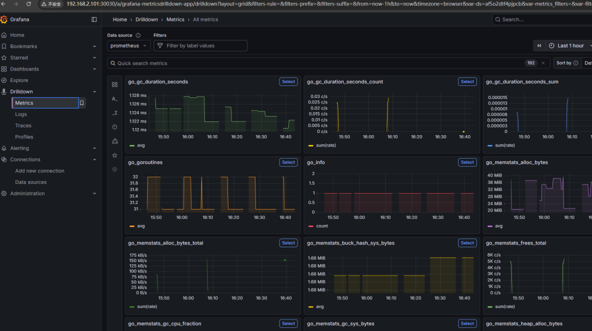Select the go_memstats_gc_sys_bytes metric
This screenshot has width=592, height=331.
(x=467, y=324)
